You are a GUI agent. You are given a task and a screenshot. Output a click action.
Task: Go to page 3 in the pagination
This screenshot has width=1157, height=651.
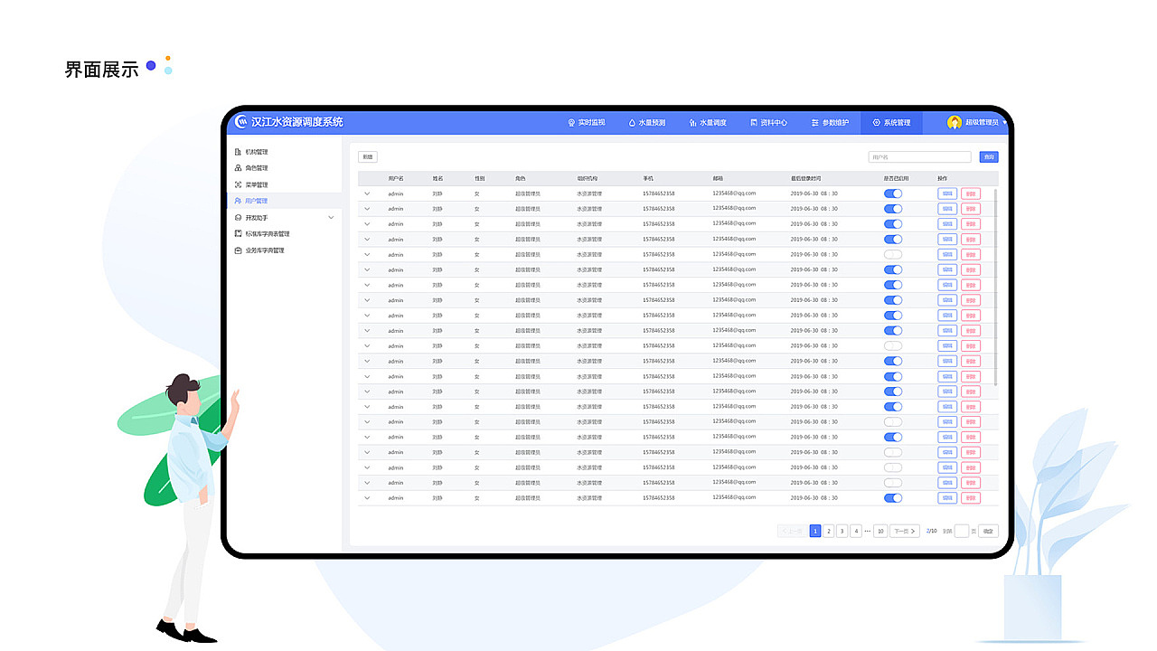pyautogui.click(x=842, y=531)
